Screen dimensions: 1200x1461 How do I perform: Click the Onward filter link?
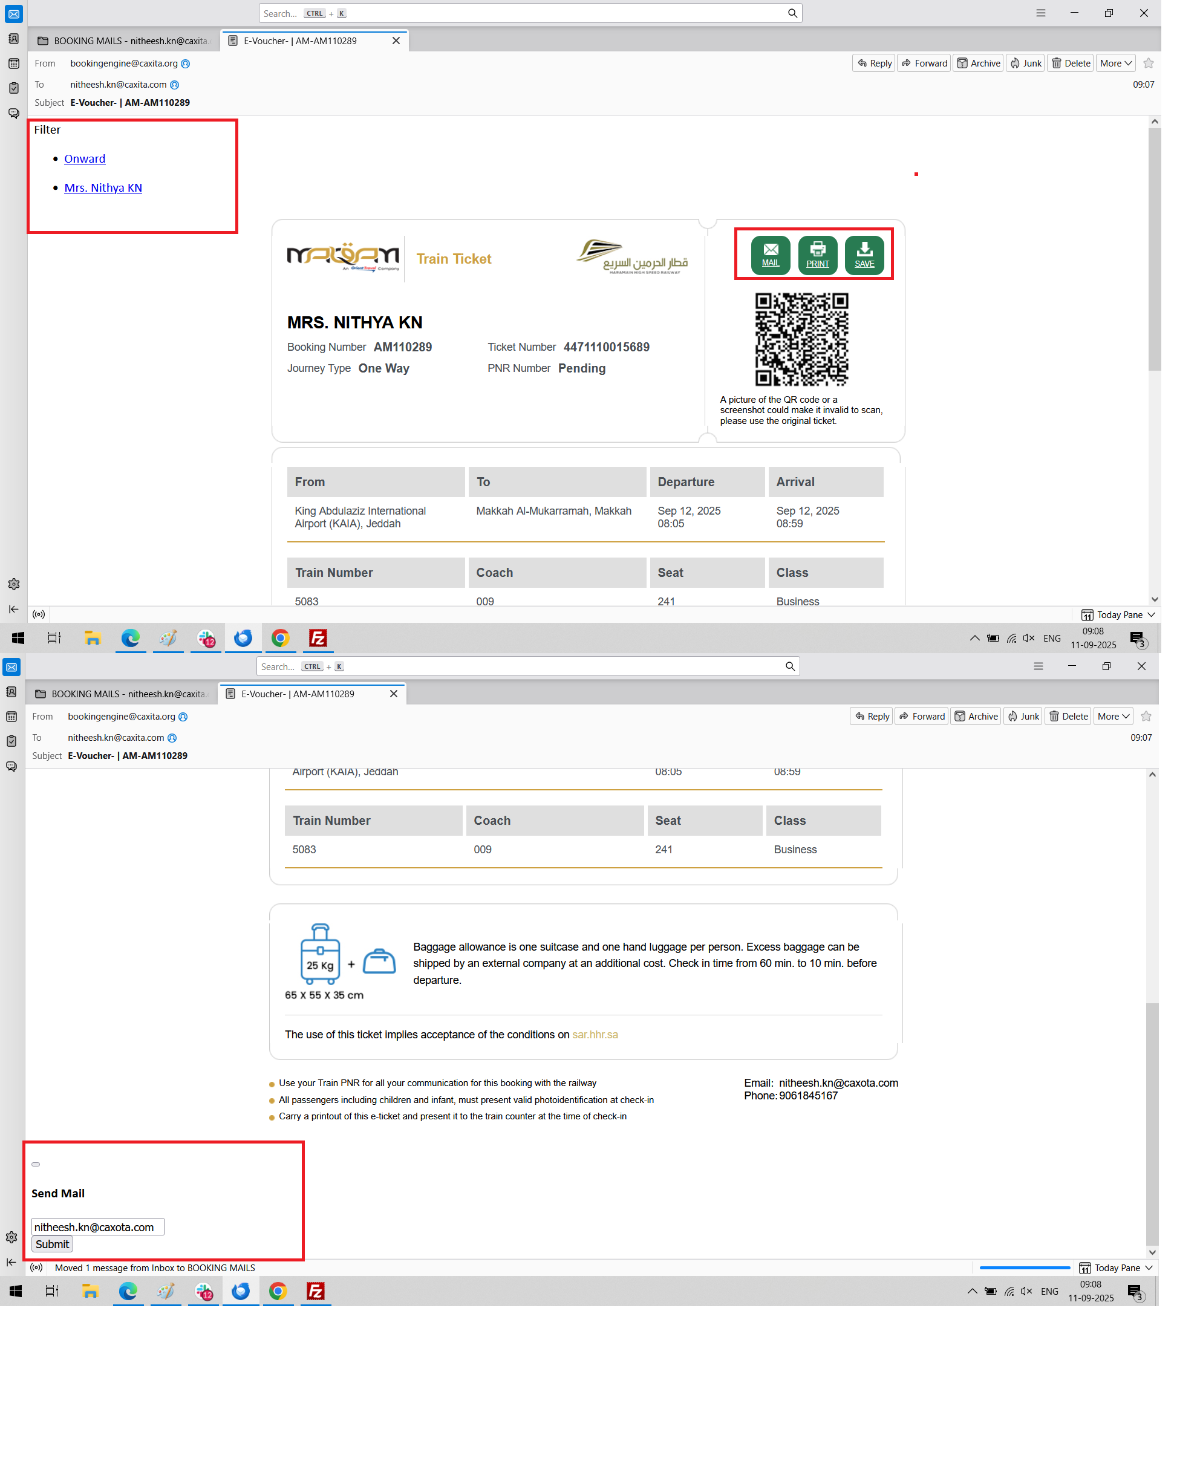click(x=84, y=158)
